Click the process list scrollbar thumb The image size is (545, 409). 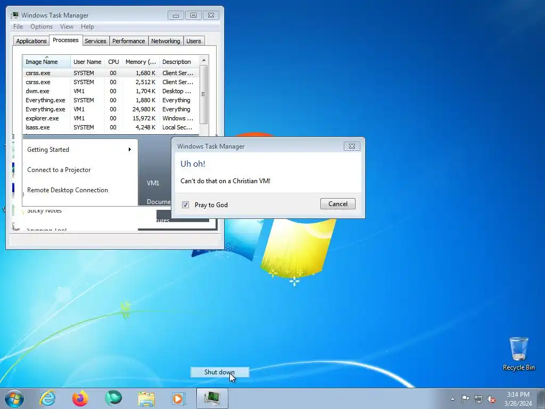[204, 94]
